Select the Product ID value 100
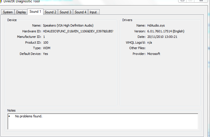This screenshot has height=137, width=210. click(x=46, y=42)
